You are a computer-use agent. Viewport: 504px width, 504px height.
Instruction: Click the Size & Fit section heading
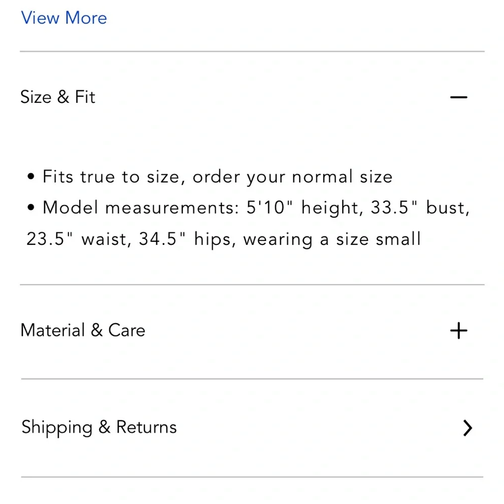(58, 97)
